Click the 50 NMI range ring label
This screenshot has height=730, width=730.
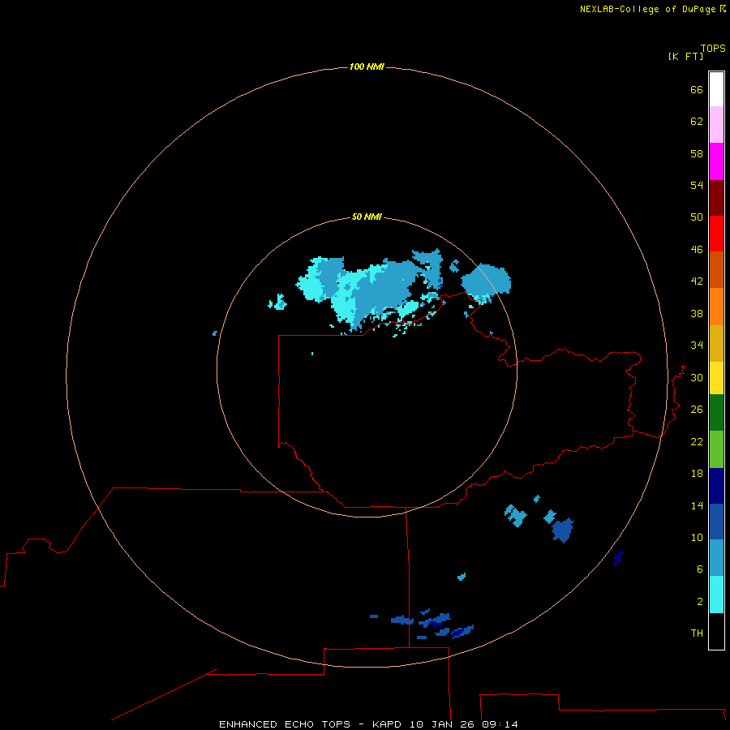(x=367, y=217)
